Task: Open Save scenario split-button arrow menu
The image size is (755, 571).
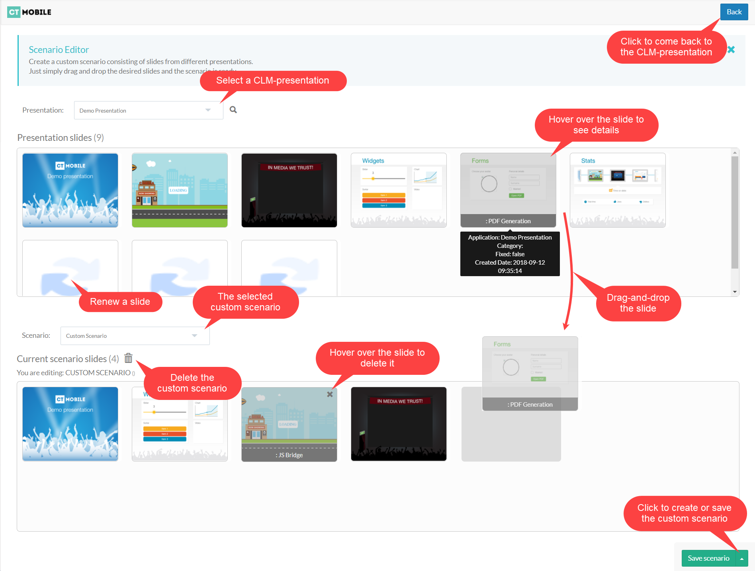Action: point(742,558)
